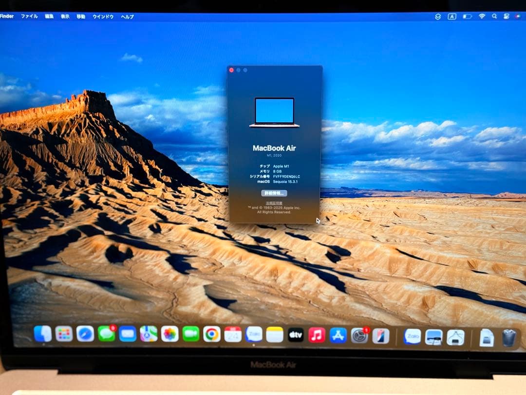
Task: Open Safari from the Dock
Action: click(x=84, y=336)
